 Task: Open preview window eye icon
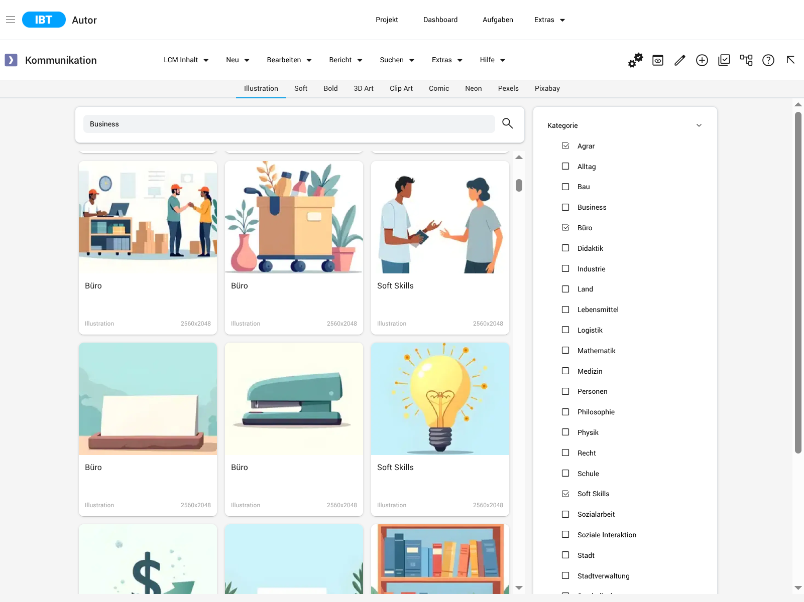(658, 60)
